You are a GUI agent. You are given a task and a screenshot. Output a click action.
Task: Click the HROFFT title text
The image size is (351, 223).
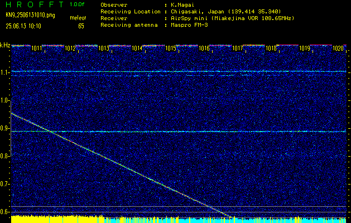coord(35,4)
